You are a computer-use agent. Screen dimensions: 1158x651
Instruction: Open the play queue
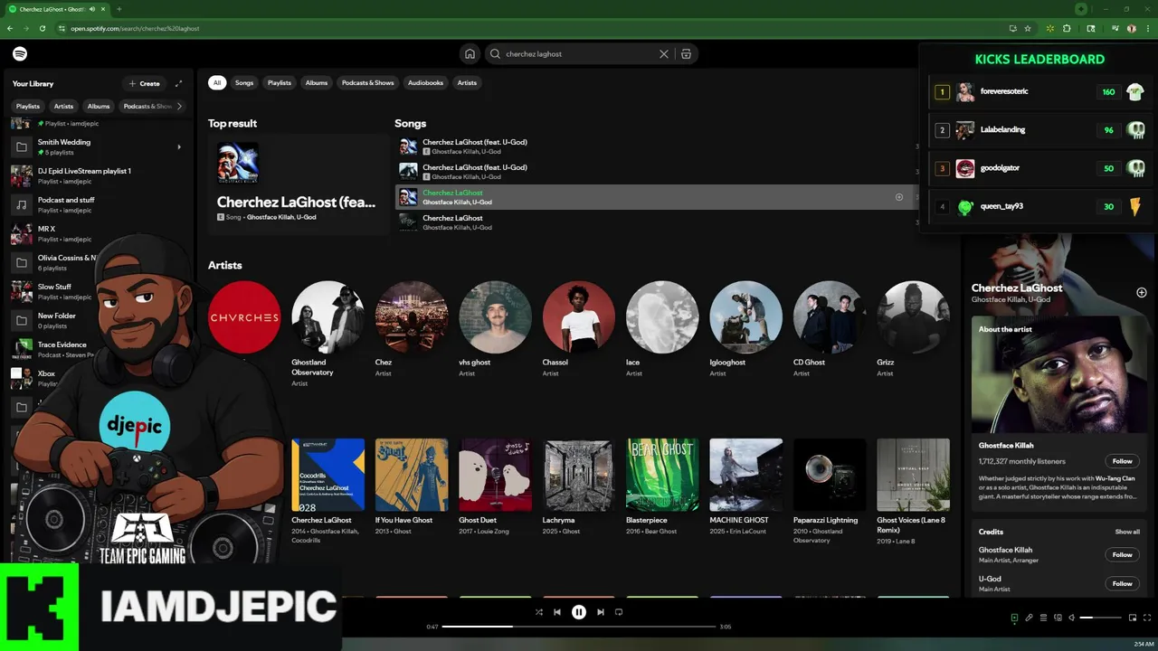pyautogui.click(x=1043, y=618)
